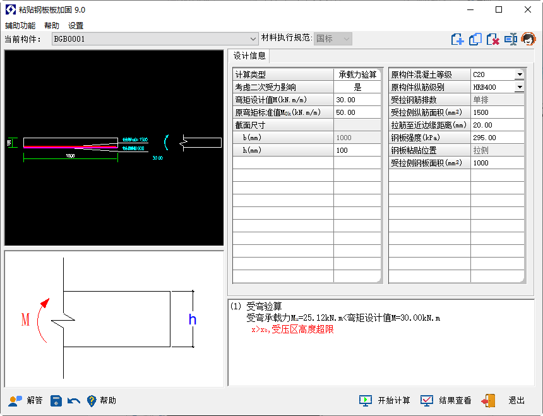The image size is (543, 416).
Task: Open the customer service headset icon
Action: (x=528, y=39)
